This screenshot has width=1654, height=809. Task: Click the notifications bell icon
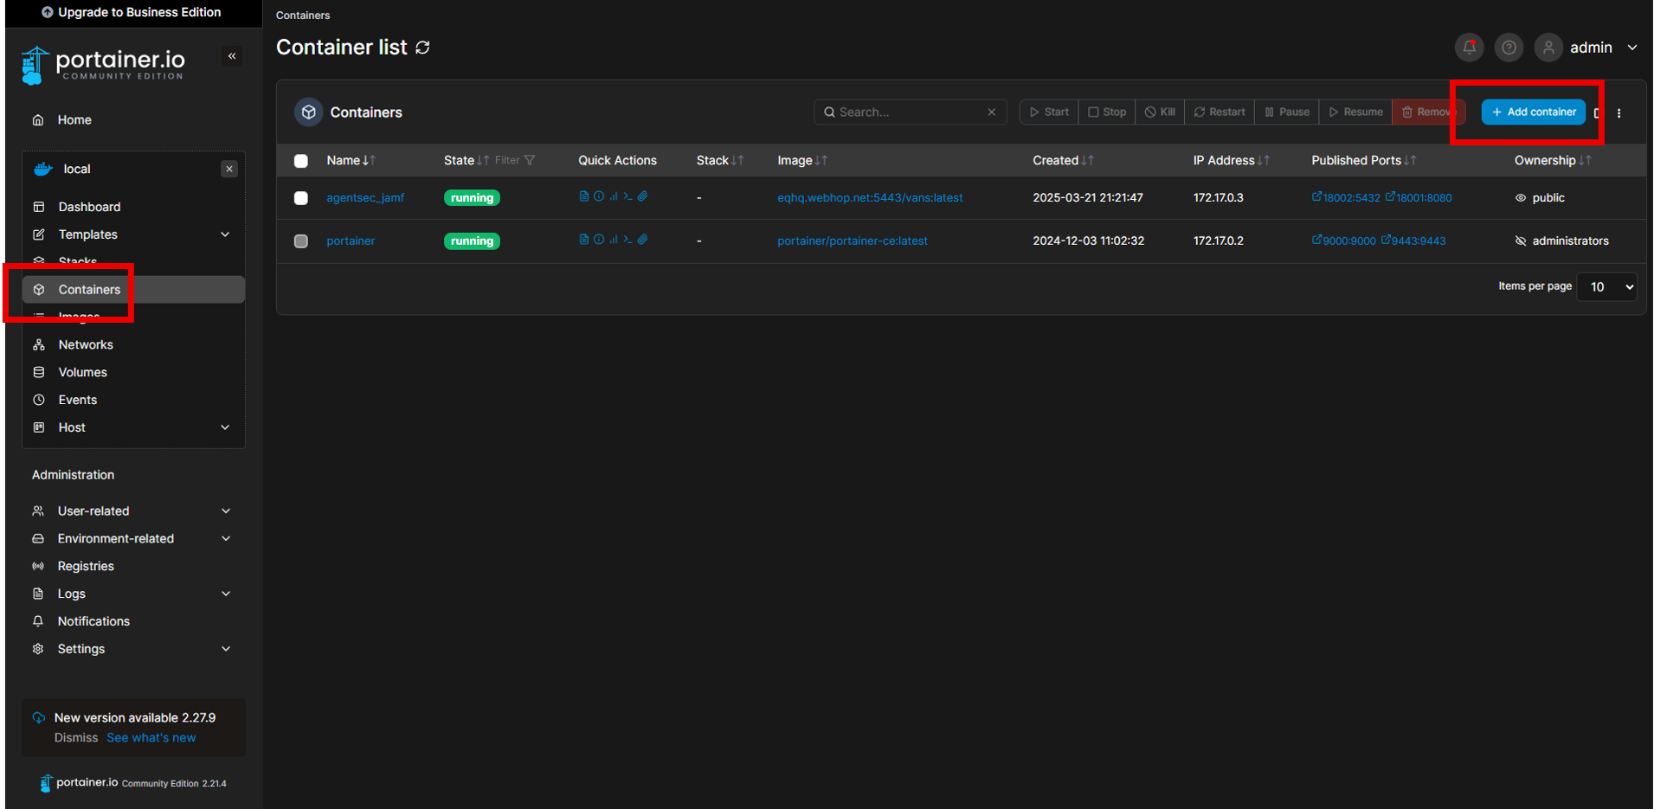coord(1469,48)
